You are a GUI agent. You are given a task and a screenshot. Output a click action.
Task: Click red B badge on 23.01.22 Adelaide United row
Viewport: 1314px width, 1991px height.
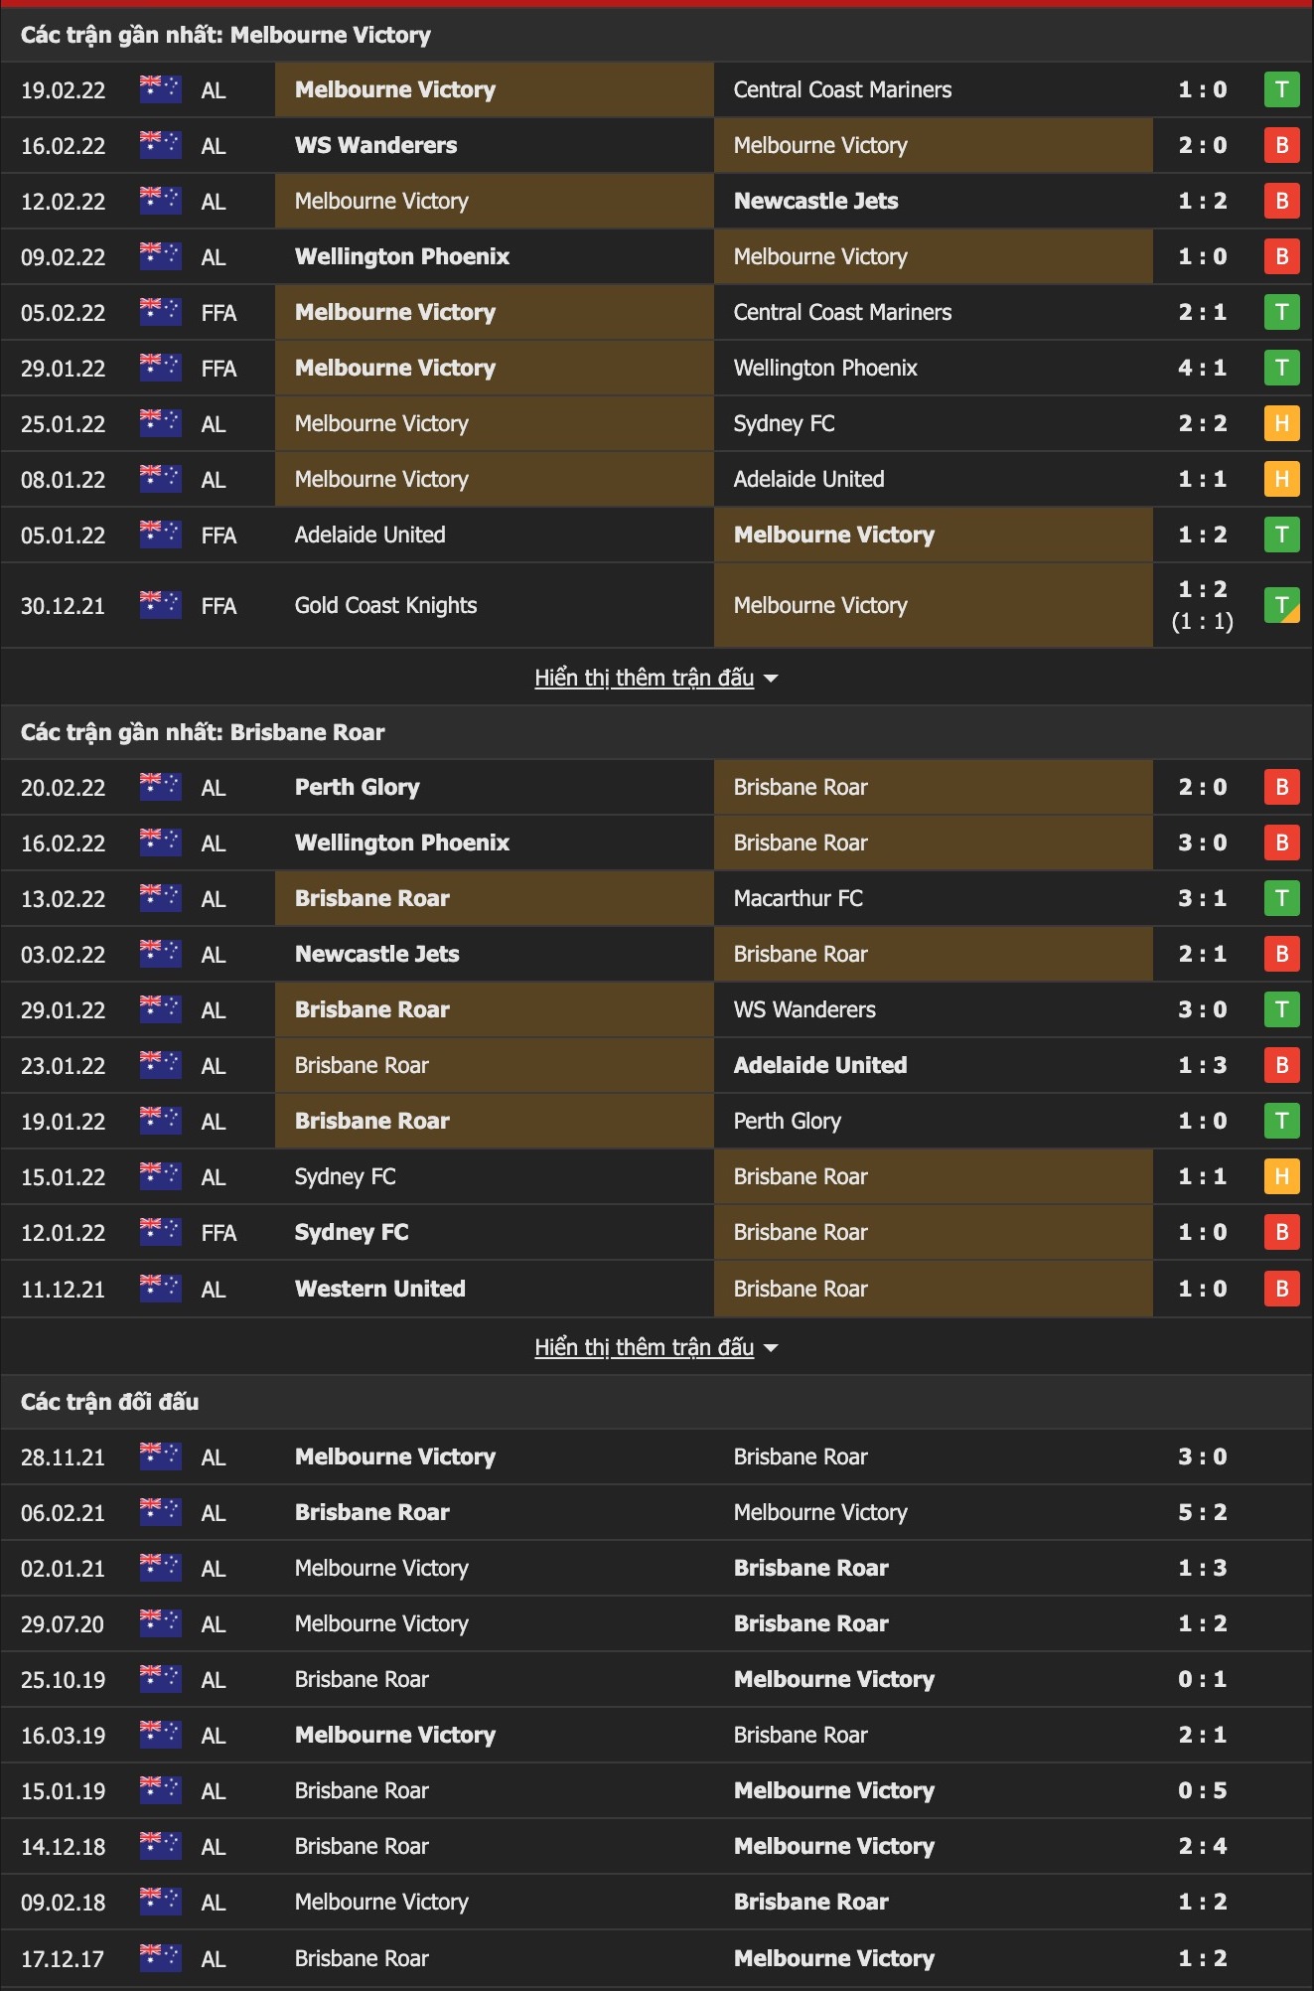click(1281, 1065)
